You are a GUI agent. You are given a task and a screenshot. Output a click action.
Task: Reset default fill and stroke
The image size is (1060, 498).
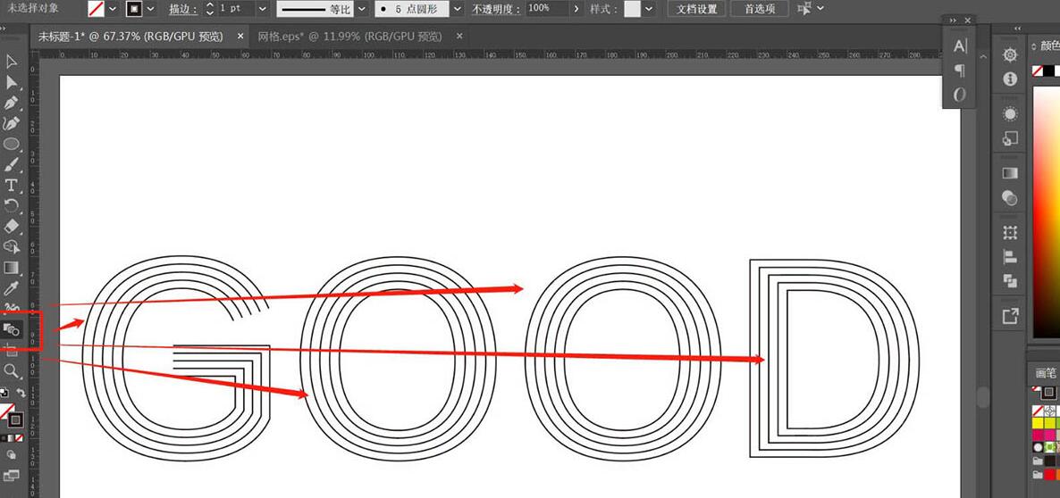(x=4, y=392)
